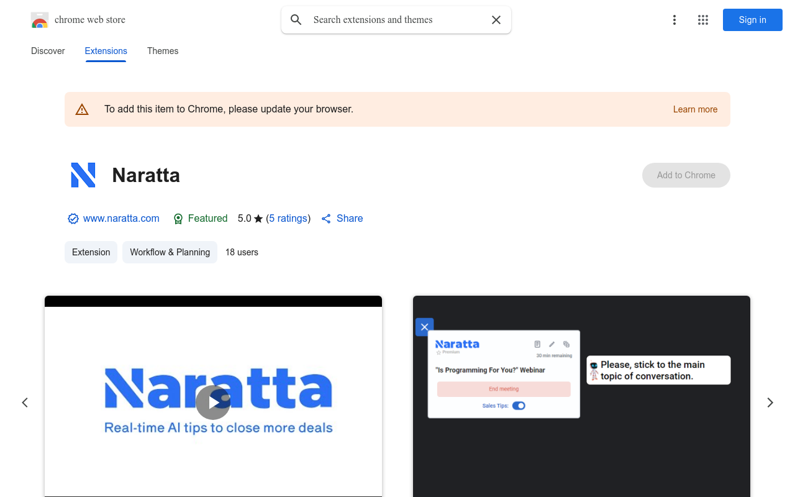The image size is (795, 497).
Task: Select the Extension chip
Action: point(91,252)
